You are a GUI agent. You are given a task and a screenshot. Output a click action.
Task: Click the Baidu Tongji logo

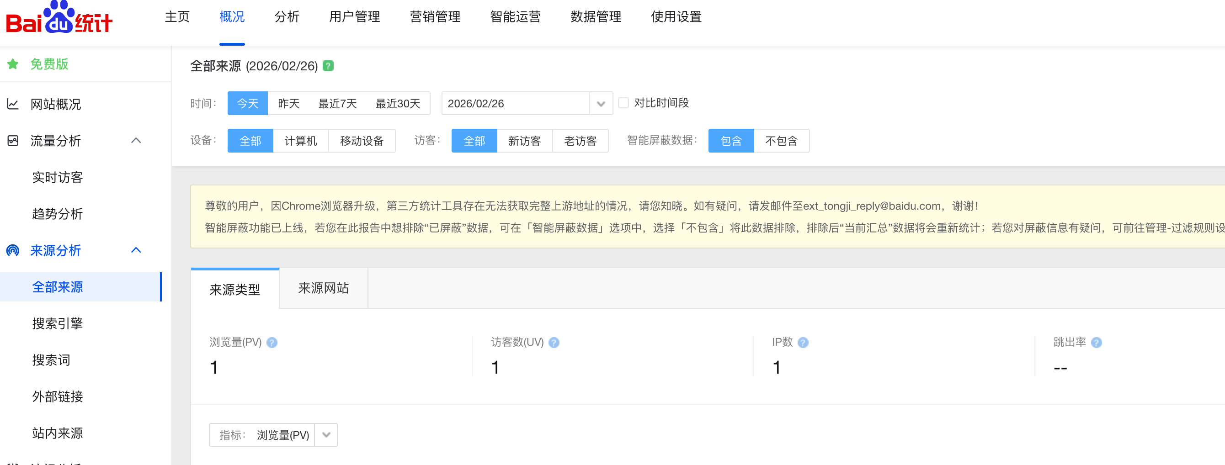[59, 18]
